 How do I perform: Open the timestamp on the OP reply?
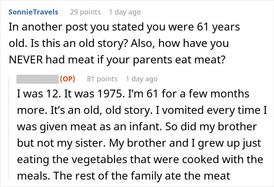click(x=142, y=79)
